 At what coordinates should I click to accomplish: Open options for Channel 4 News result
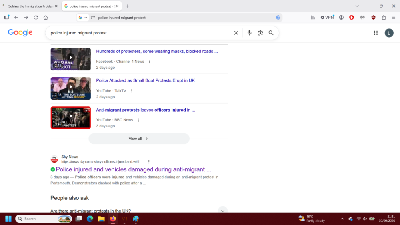coord(150,62)
